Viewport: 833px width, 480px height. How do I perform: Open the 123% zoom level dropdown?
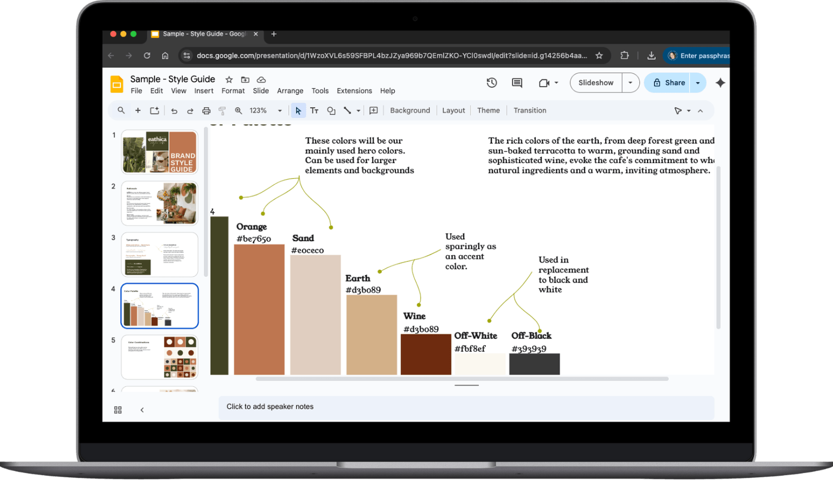(265, 110)
